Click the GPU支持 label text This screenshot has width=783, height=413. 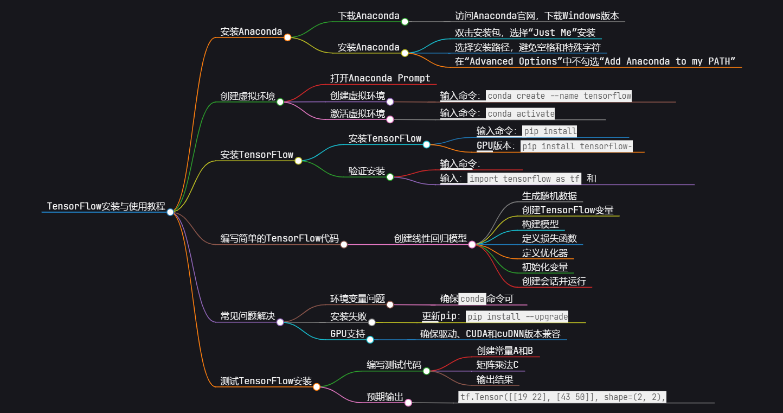pos(348,334)
